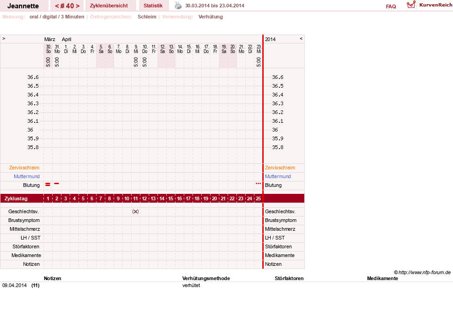Click the 'März' month label

coord(50,39)
